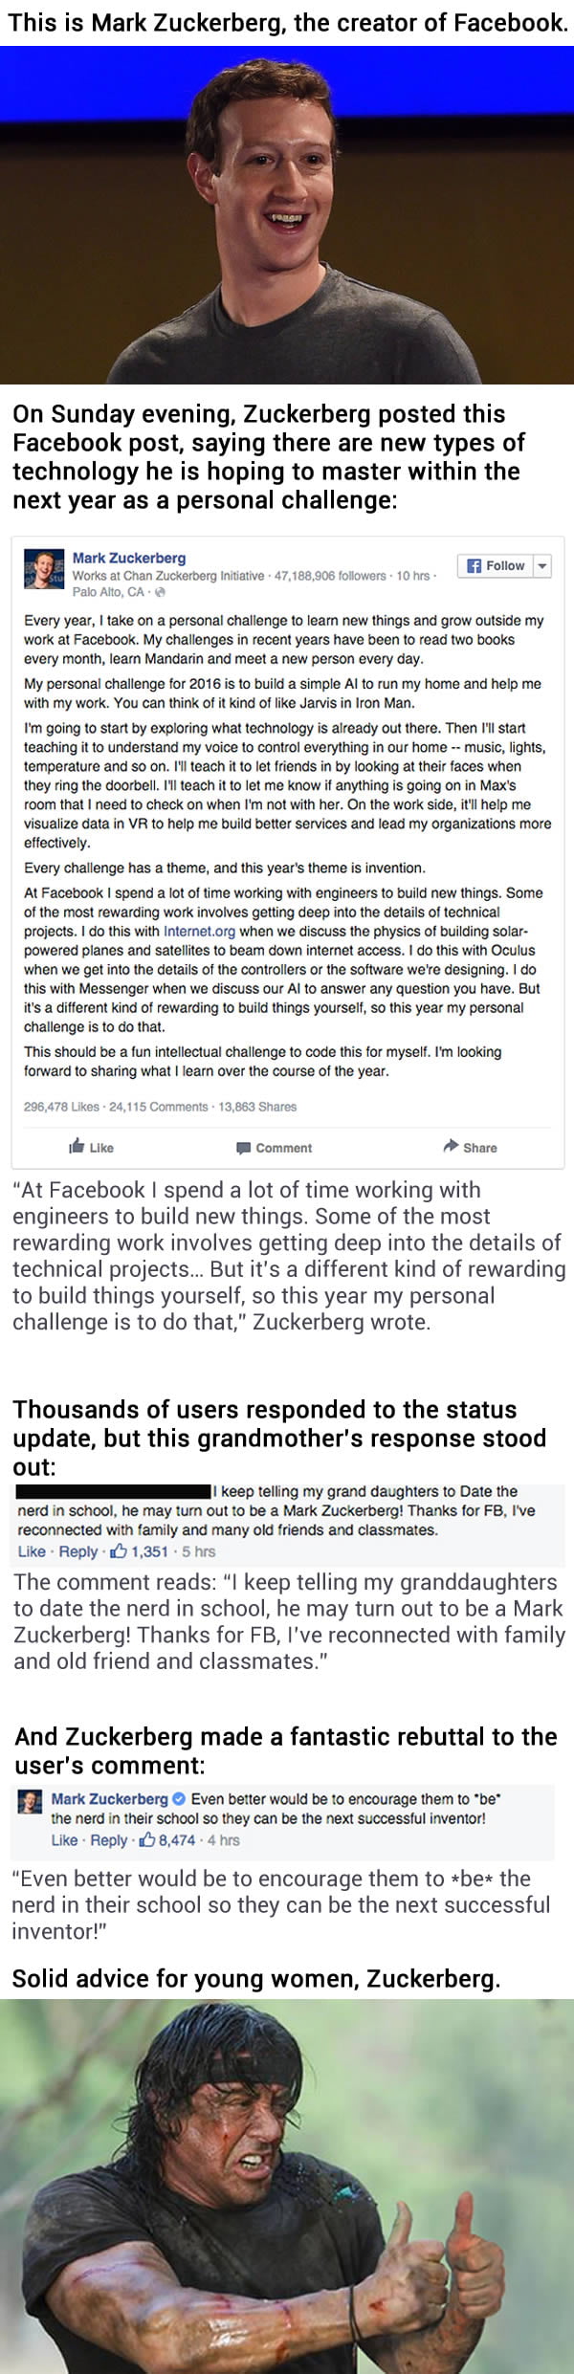The width and height of the screenshot is (574, 2374).
Task: Click the thumbs-up icon next to 1,351
Action: tap(119, 1550)
